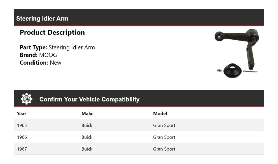Click the Product Description heading
The image size is (278, 164).
52,32
